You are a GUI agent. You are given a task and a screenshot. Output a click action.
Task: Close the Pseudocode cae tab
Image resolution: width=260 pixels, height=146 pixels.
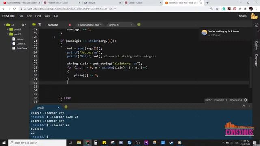(x=101, y=25)
